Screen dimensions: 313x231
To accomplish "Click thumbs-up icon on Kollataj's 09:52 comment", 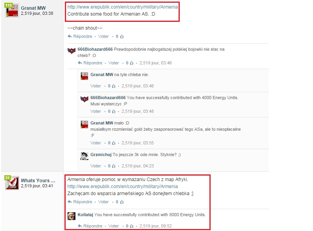I will click(x=132, y=226).
